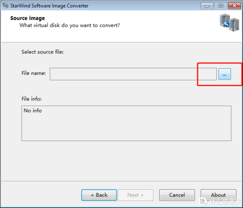Image resolution: width=243 pixels, height=208 pixels.
Task: Click the 'Select source file:' label
Action: (43, 52)
